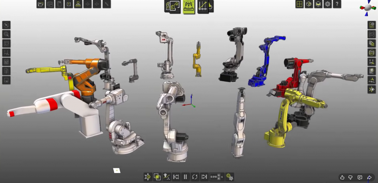Click the time step input field
The image size is (378, 183).
point(214,177)
